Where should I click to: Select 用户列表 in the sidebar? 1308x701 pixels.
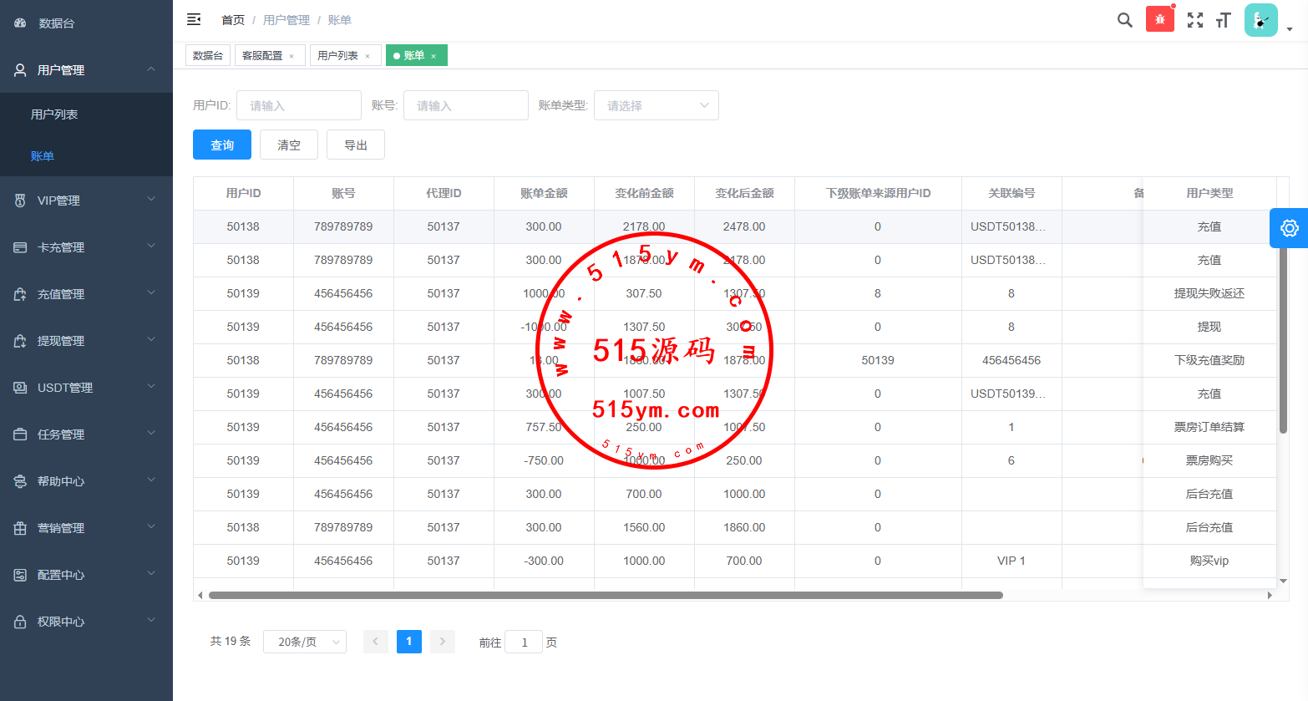point(54,114)
